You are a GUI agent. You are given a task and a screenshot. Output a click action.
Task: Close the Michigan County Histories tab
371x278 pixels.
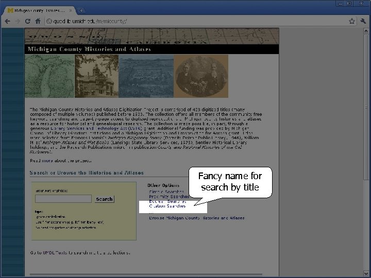(70, 11)
